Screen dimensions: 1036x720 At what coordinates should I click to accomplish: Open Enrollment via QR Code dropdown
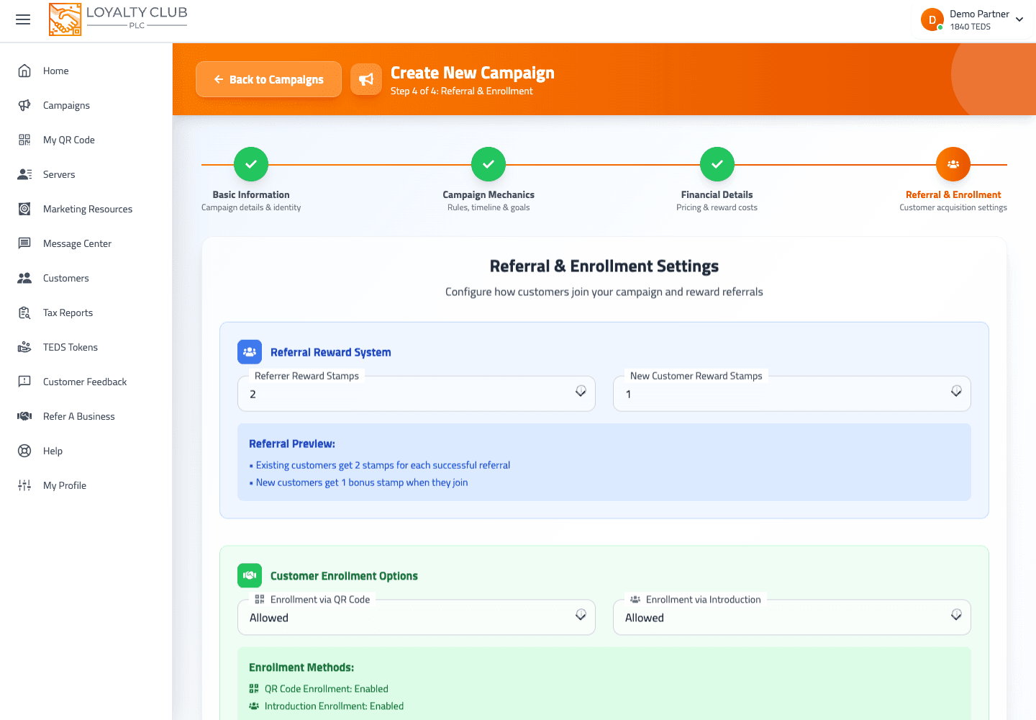click(x=417, y=617)
